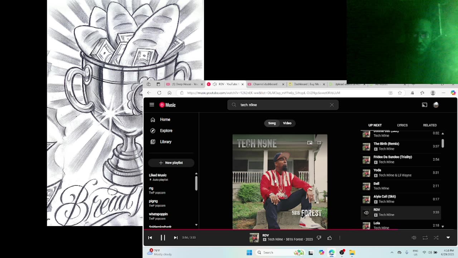Open the Copilot icon in the browser
The width and height of the screenshot is (458, 258).
453,93
